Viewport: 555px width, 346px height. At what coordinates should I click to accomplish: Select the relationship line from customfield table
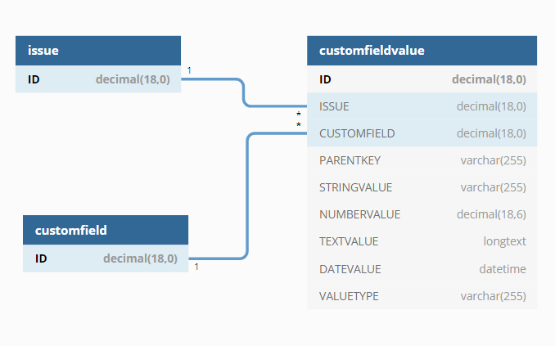pos(246,196)
